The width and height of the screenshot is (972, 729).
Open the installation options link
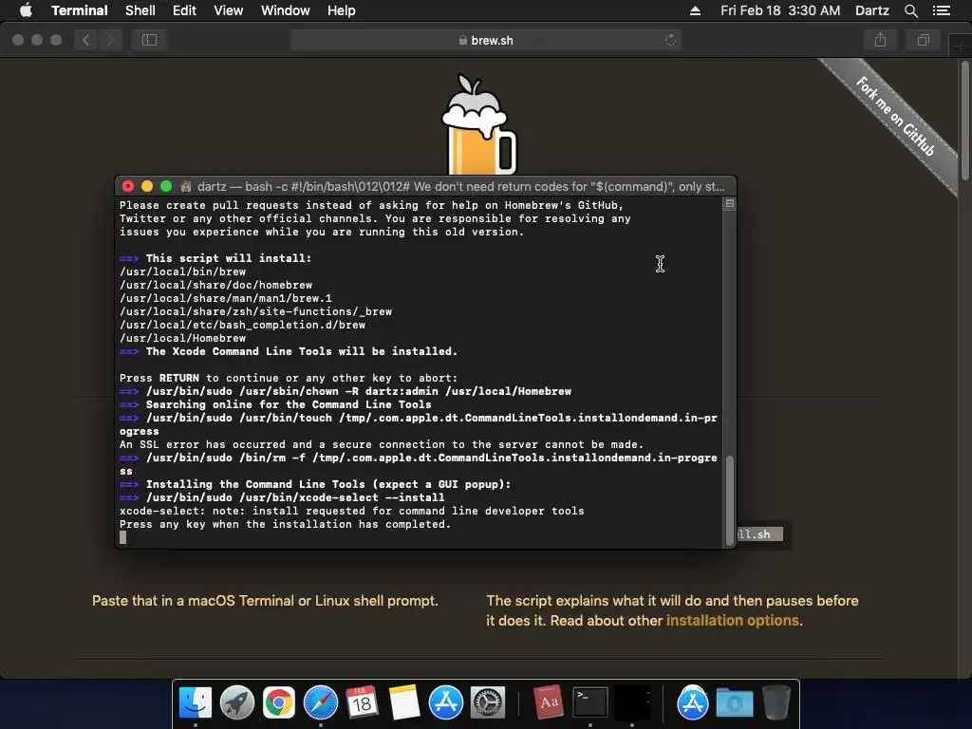click(732, 621)
